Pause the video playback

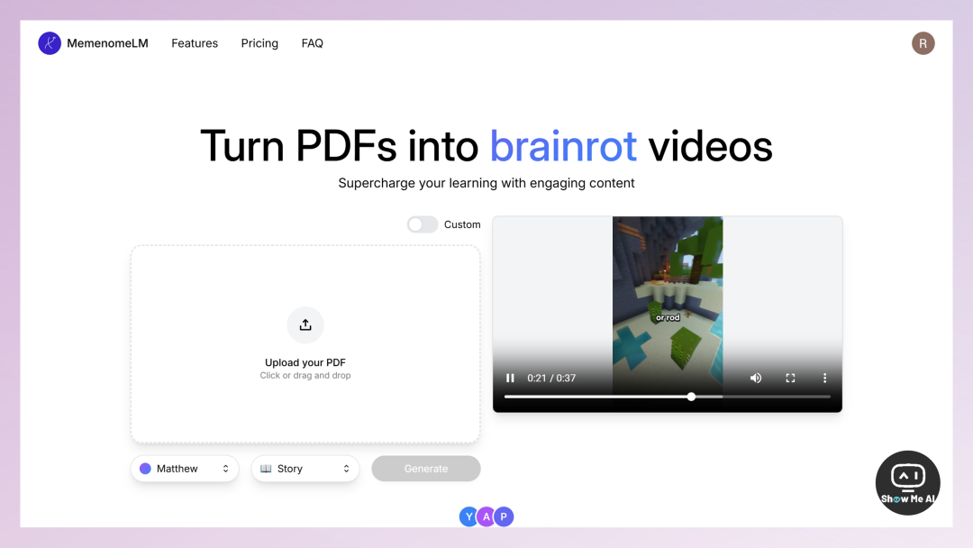pyautogui.click(x=510, y=378)
